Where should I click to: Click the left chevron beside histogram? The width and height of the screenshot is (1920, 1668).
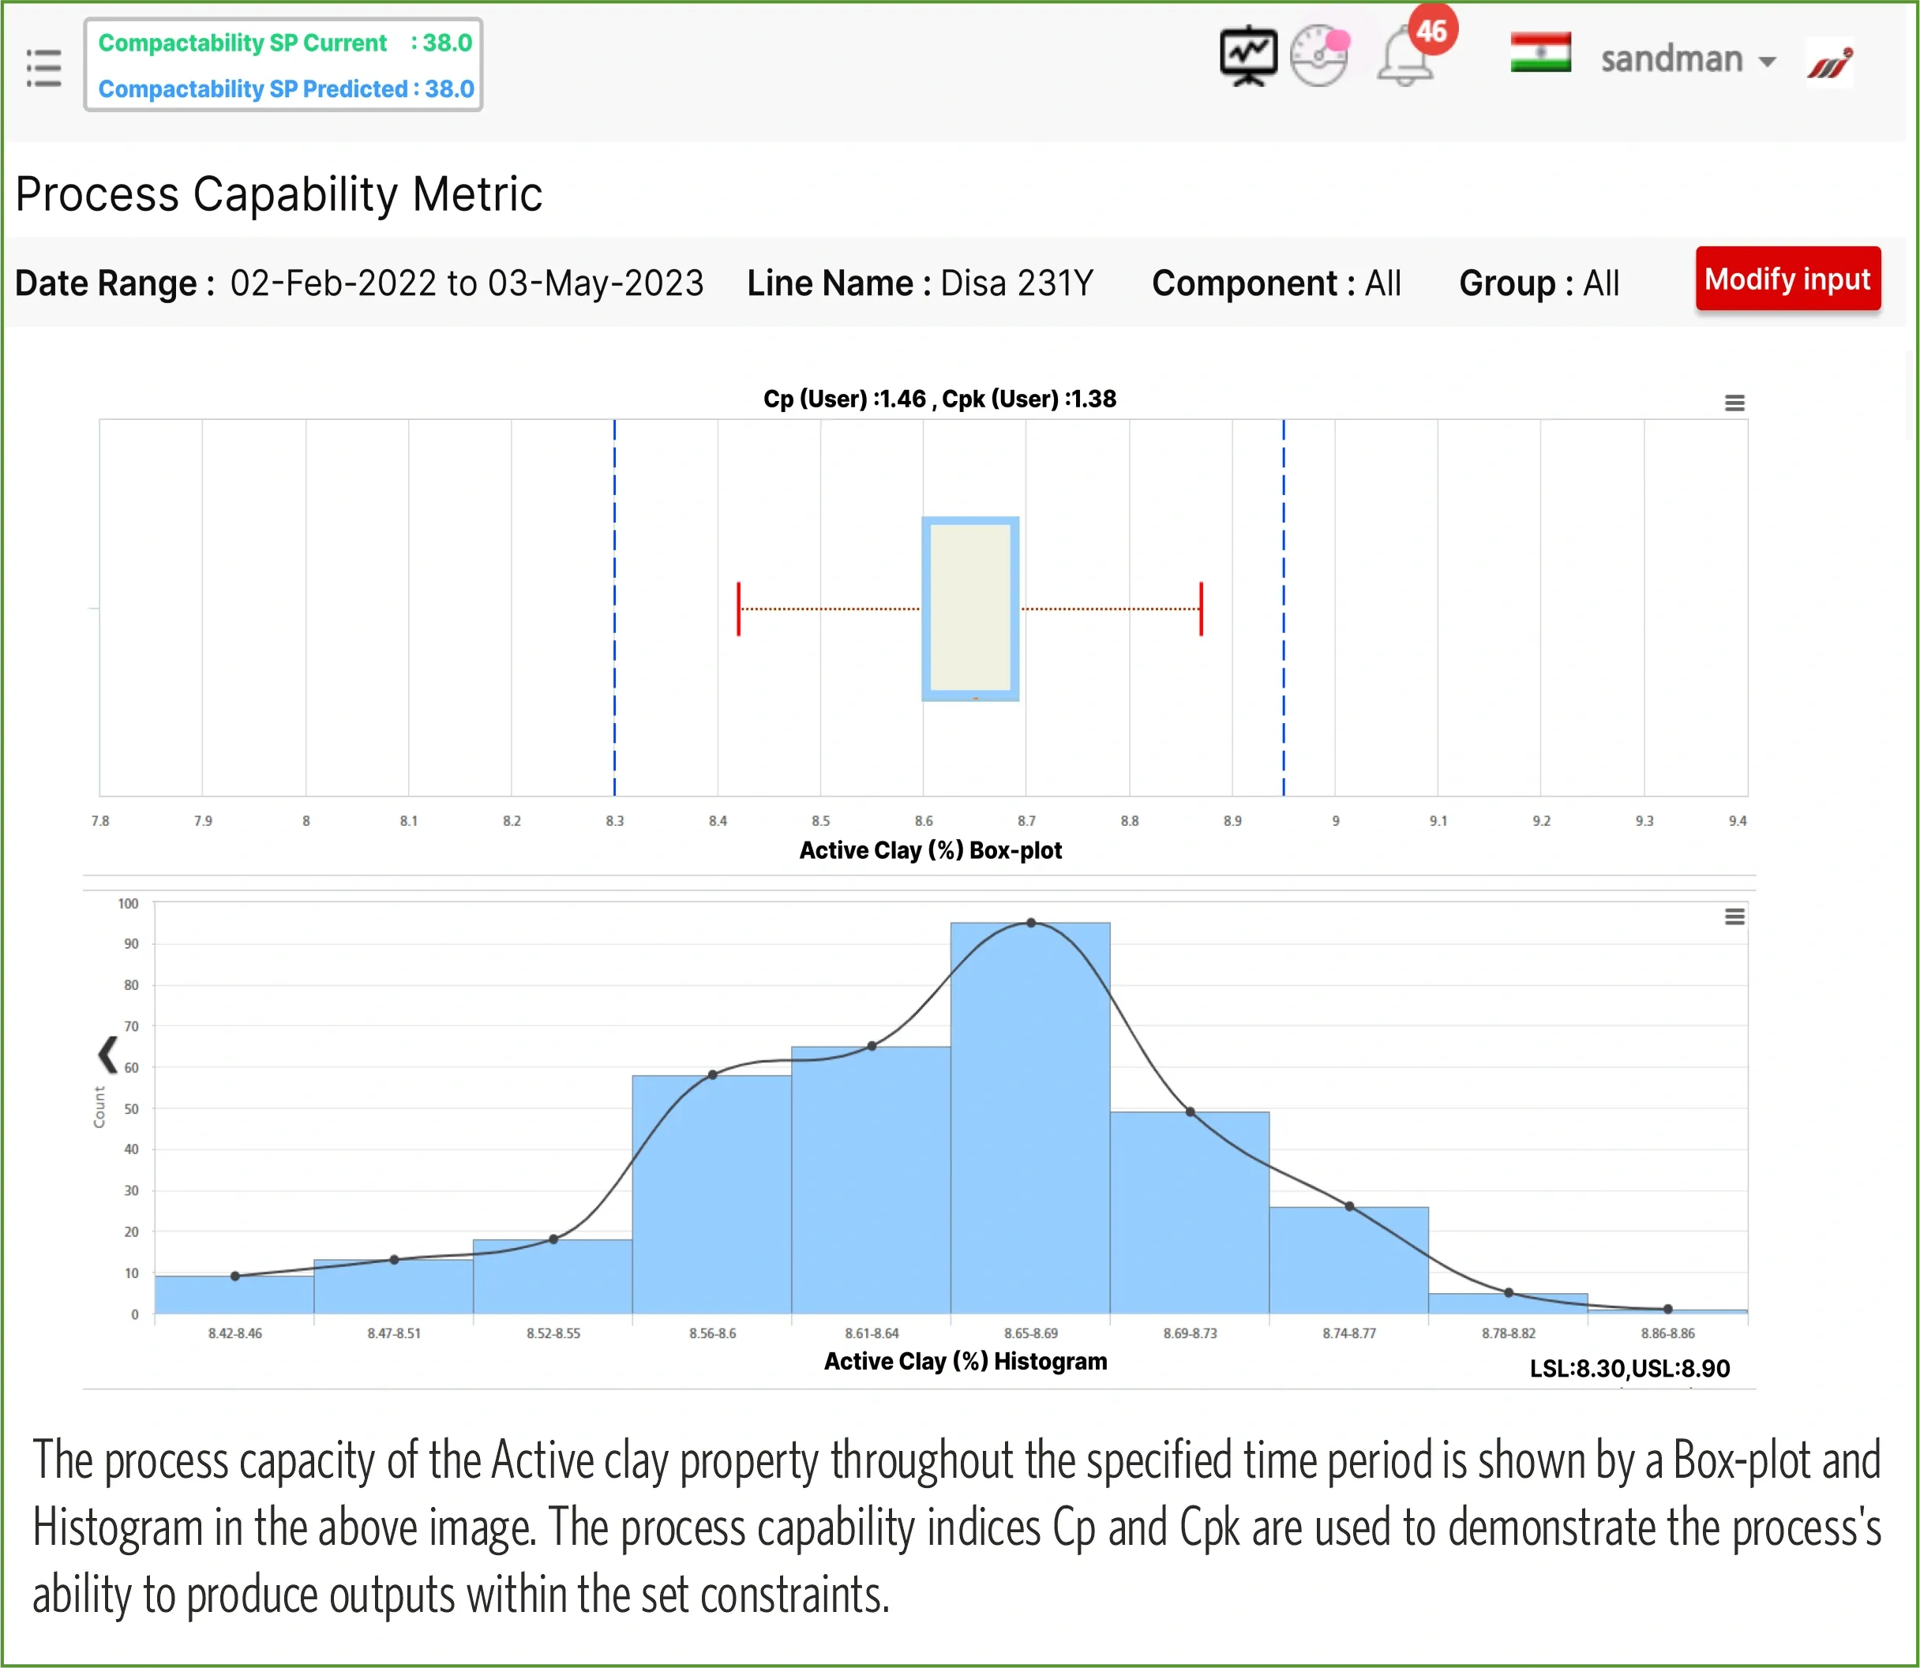pos(108,1055)
